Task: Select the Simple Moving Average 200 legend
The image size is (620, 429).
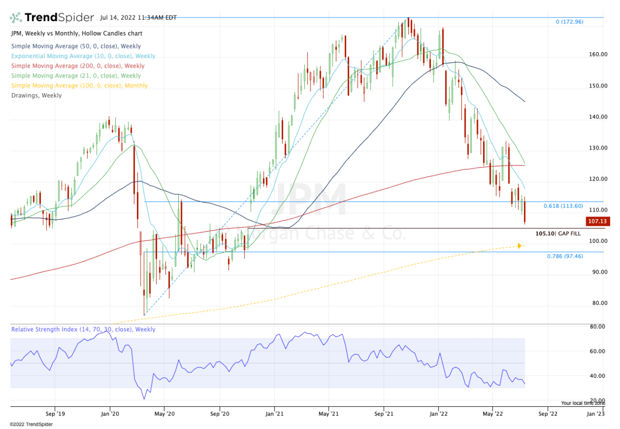Action: pos(78,66)
